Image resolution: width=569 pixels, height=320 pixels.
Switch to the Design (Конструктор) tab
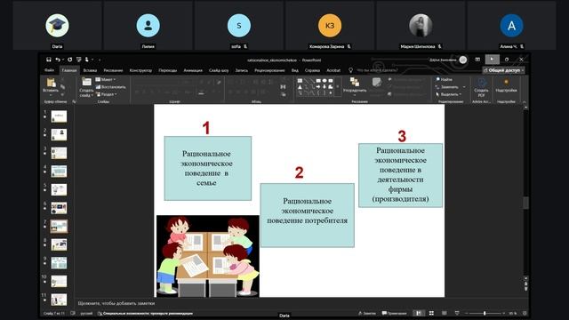[x=140, y=70]
